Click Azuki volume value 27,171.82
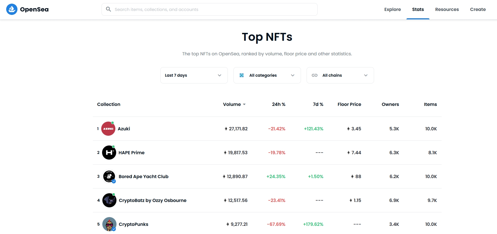The height and width of the screenshot is (234, 497). (238, 129)
